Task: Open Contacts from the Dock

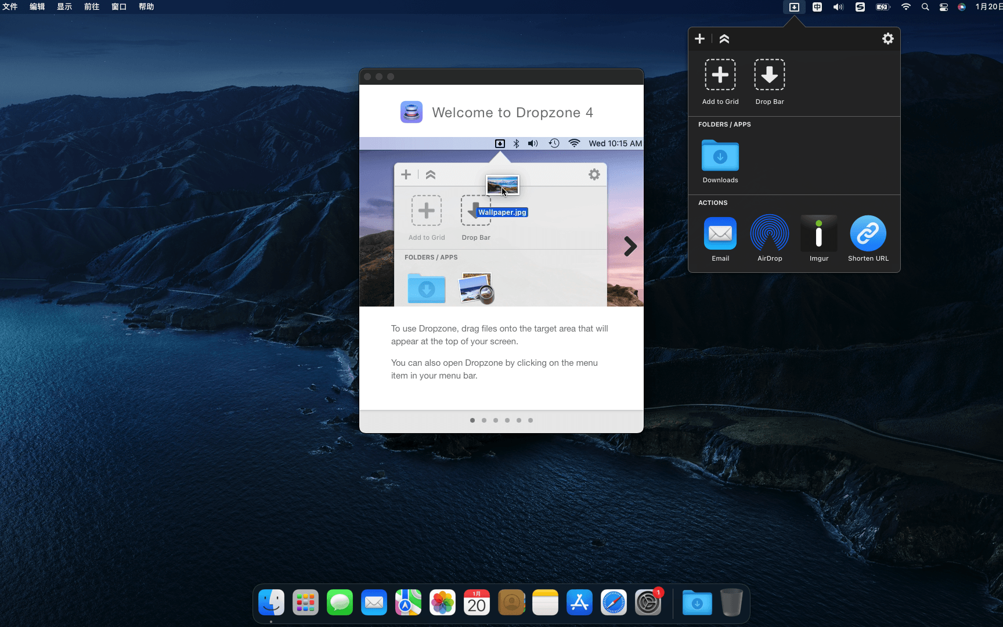Action: pyautogui.click(x=511, y=603)
